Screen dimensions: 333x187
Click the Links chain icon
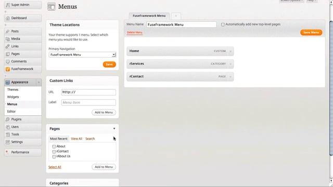(x=8, y=46)
